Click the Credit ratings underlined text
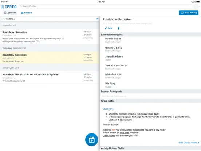 click(109, 136)
